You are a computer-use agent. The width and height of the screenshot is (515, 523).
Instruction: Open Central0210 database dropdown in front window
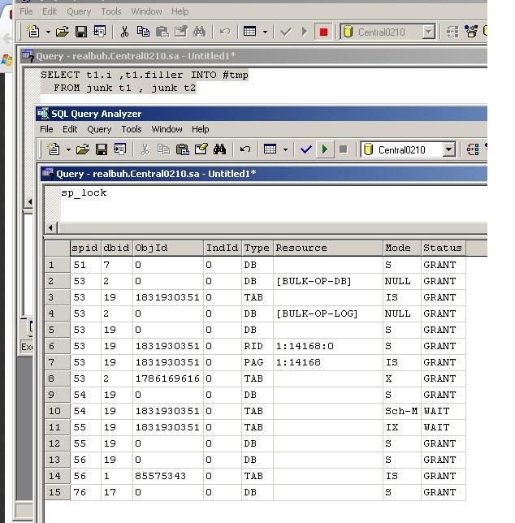click(x=448, y=149)
